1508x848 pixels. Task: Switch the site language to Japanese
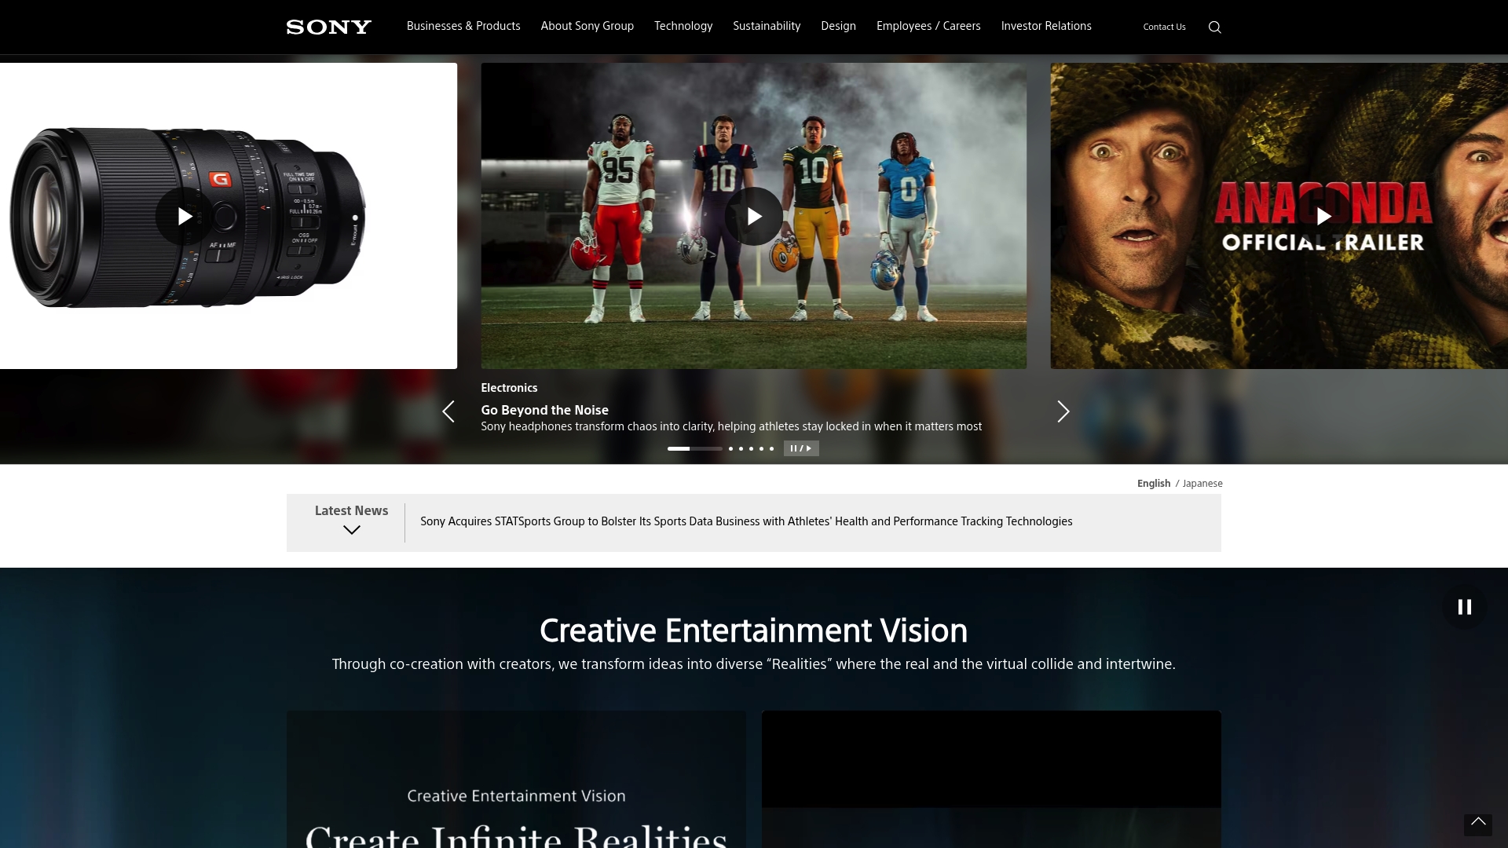(1202, 484)
